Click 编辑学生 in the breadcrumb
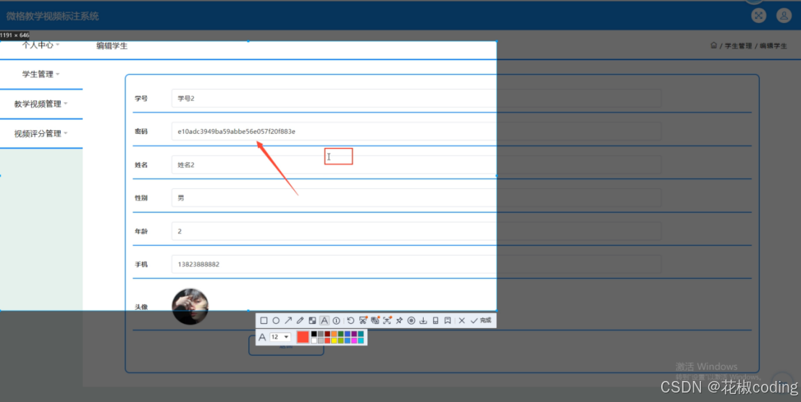801x402 pixels. [773, 46]
